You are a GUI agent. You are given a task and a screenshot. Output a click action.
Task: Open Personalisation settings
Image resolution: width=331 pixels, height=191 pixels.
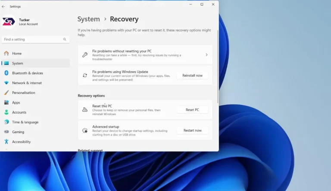[x=35, y=93]
